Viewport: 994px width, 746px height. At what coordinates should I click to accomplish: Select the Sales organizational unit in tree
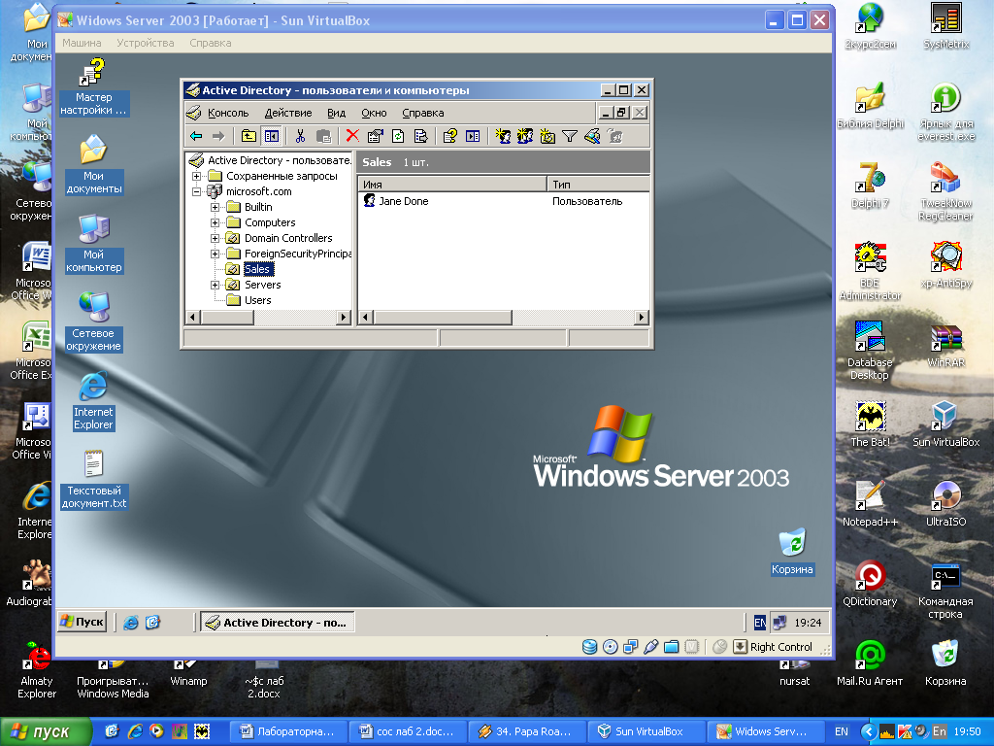tap(256, 269)
